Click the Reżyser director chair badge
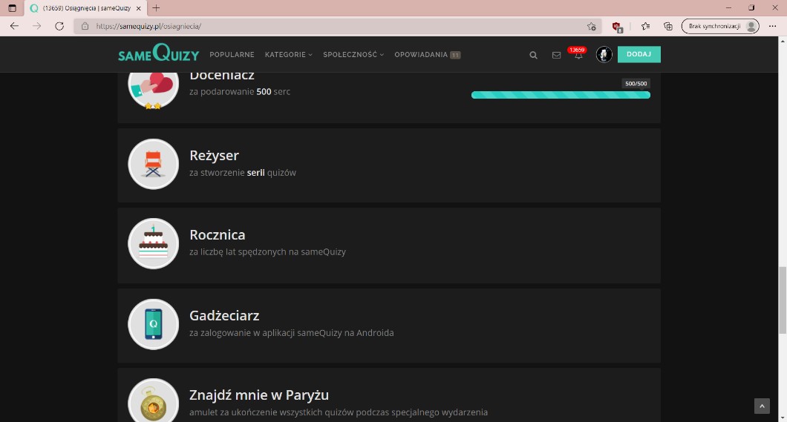The image size is (787, 422). (154, 164)
